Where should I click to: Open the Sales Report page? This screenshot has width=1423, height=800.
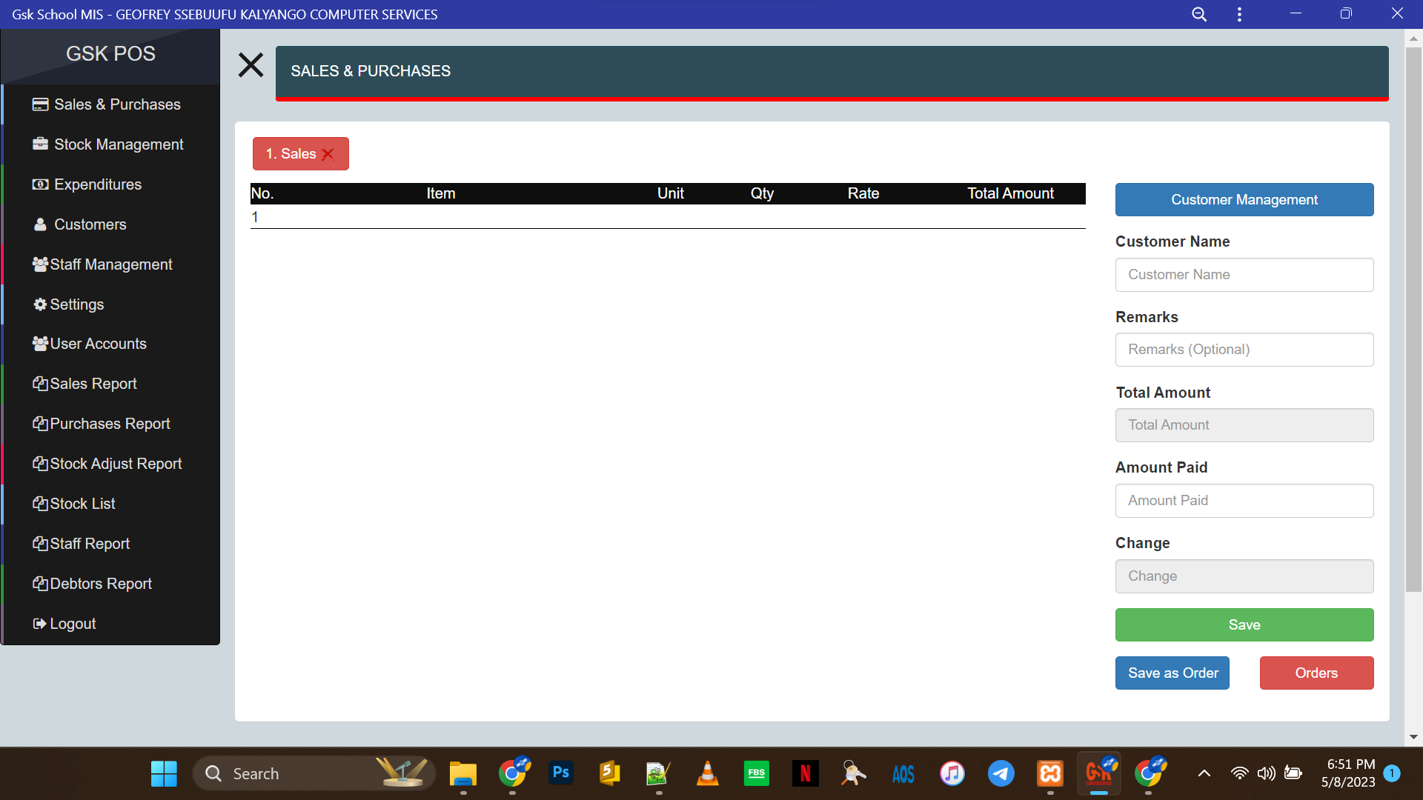93,384
